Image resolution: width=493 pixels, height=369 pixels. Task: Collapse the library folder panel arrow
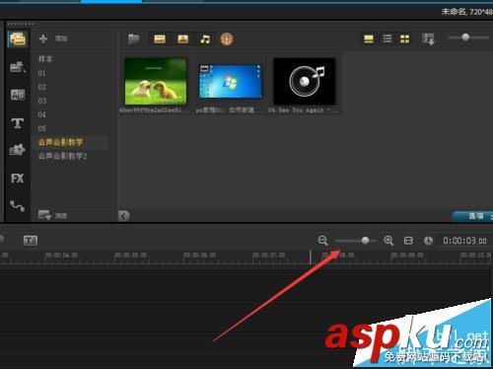[123, 216]
